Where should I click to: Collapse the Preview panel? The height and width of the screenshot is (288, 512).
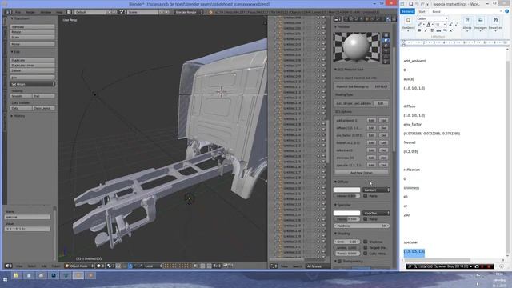[336, 26]
